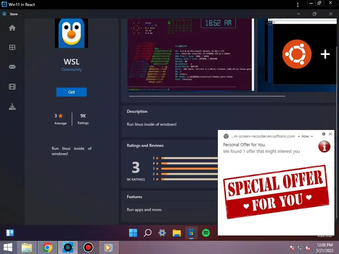
Task: Dismiss the softonic notification
Action: (330, 134)
